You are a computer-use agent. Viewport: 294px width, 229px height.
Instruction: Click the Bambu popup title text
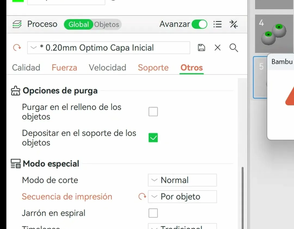point(282,62)
